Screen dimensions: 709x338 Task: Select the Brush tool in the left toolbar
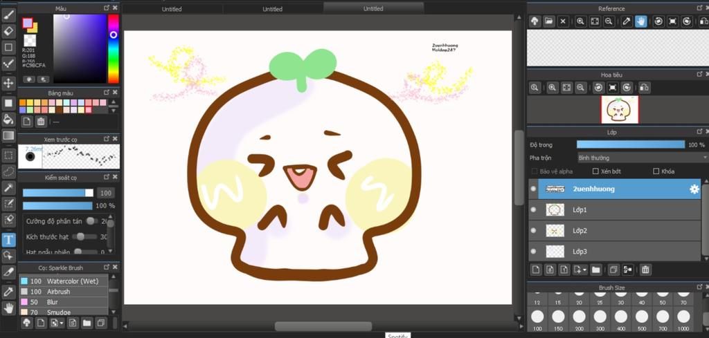click(8, 15)
